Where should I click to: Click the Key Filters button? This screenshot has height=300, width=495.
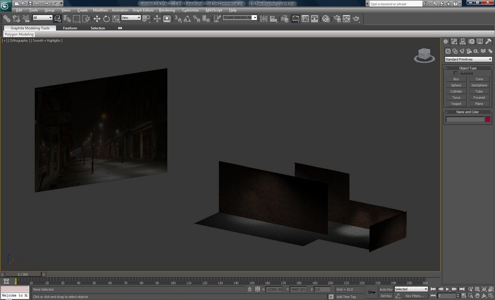[415, 296]
